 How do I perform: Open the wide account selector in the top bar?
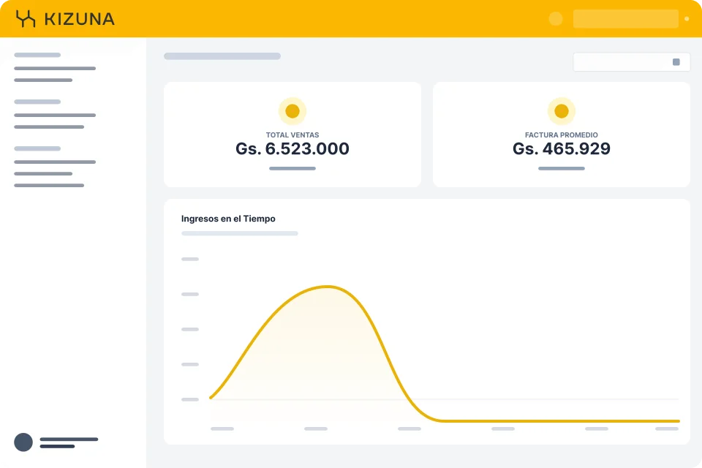point(625,19)
